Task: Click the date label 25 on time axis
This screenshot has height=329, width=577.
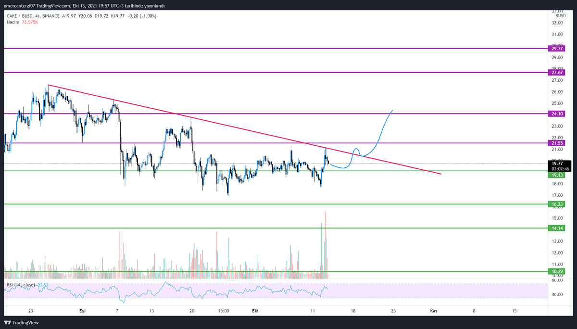Action: (393, 311)
